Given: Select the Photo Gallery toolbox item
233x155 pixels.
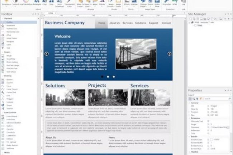Looking at the screenshot, I should click(12, 62).
